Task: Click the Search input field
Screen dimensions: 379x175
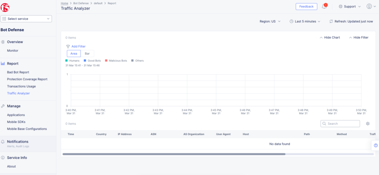Action: coord(340,124)
